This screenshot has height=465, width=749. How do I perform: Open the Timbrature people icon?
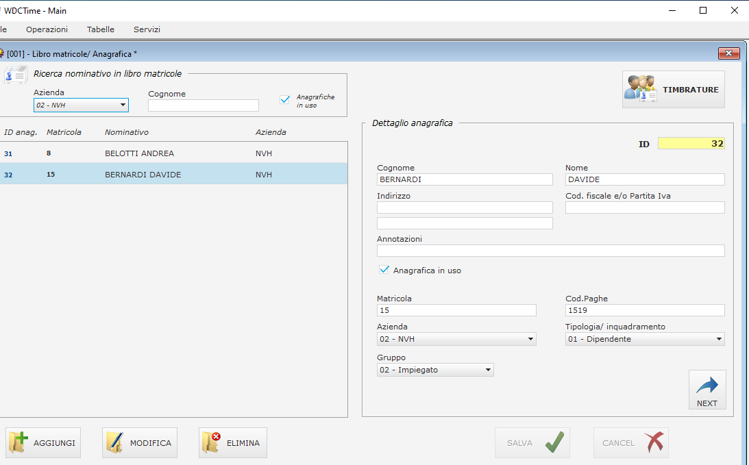[x=641, y=89]
